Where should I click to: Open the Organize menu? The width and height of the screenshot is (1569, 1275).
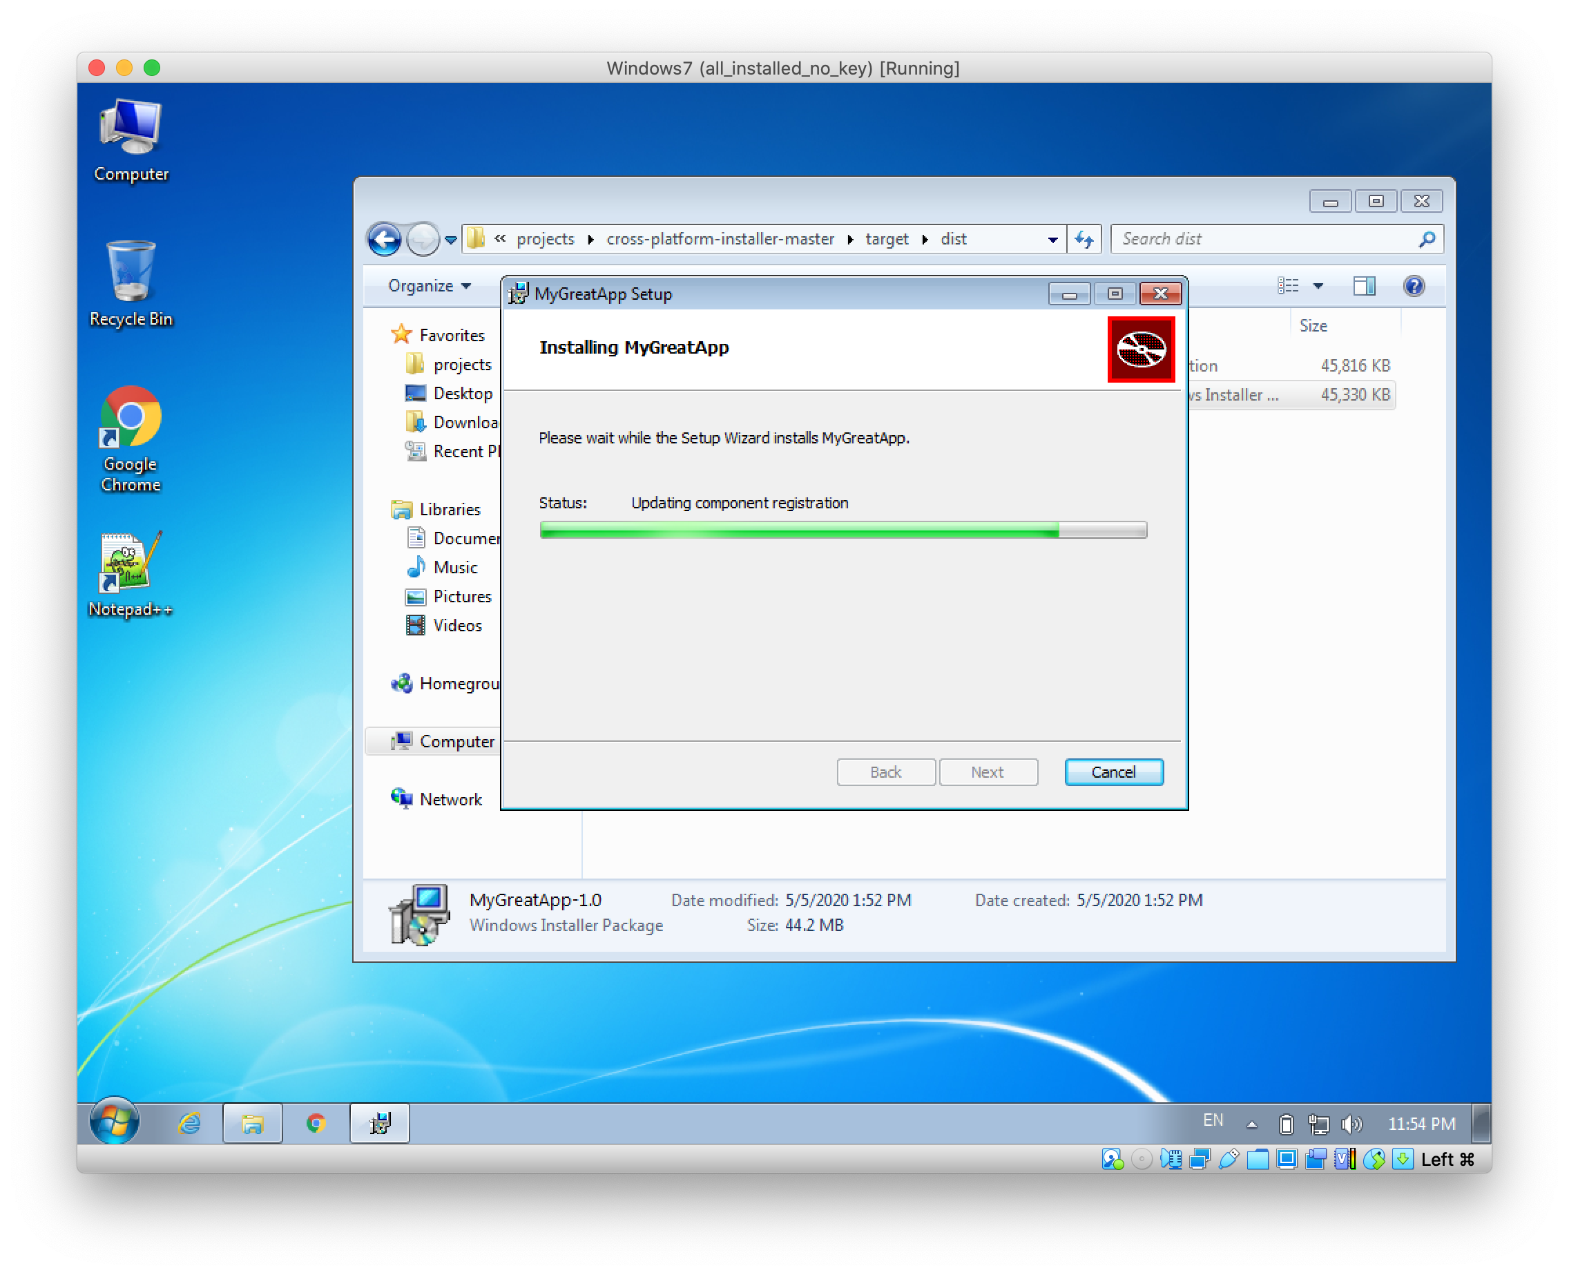(x=430, y=286)
